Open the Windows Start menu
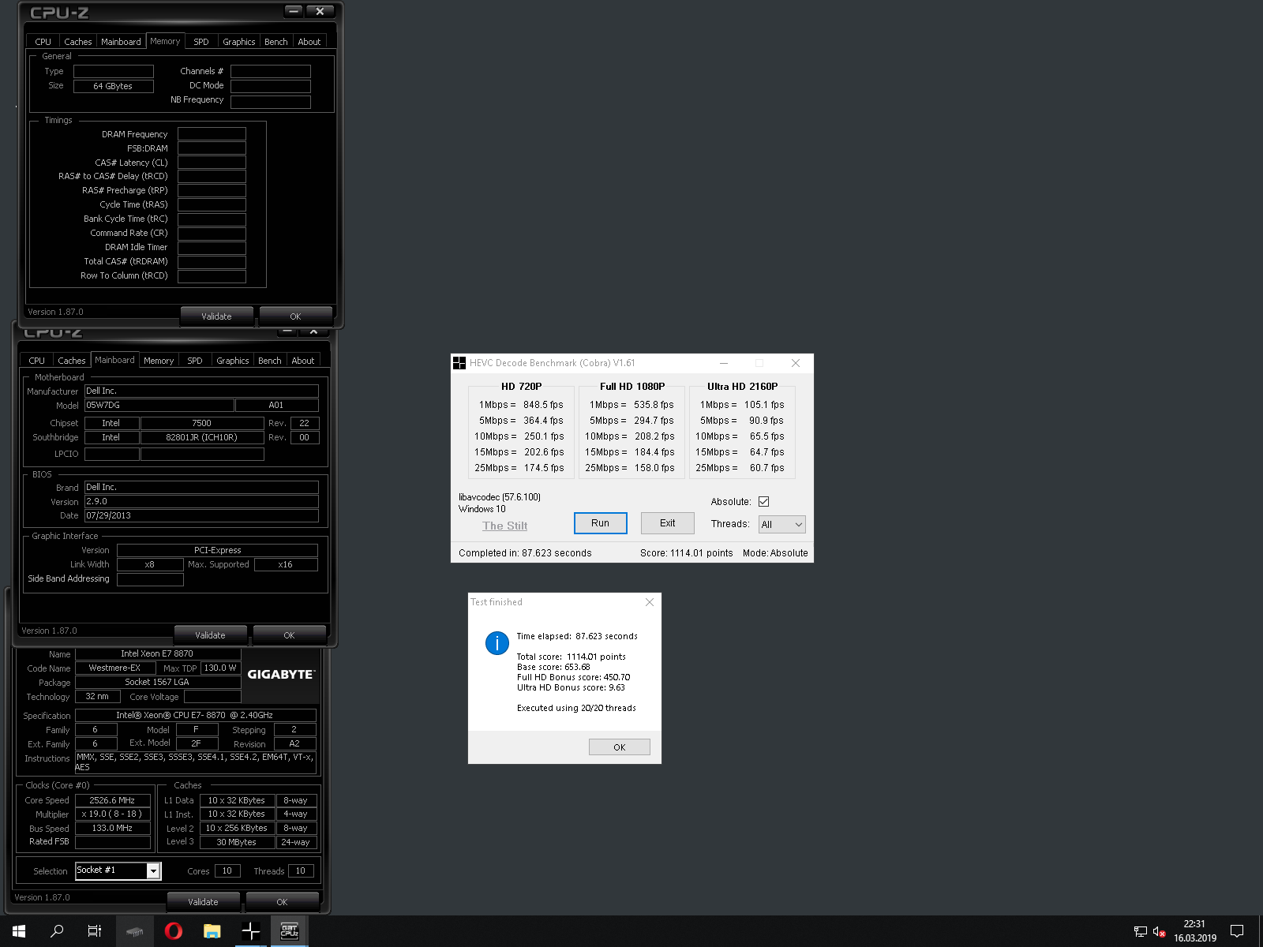This screenshot has height=947, width=1263. click(19, 931)
